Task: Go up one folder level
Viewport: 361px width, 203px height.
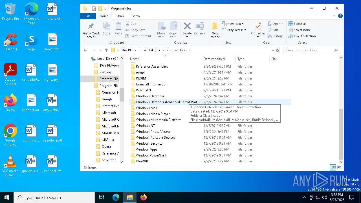Action: click(x=106, y=50)
